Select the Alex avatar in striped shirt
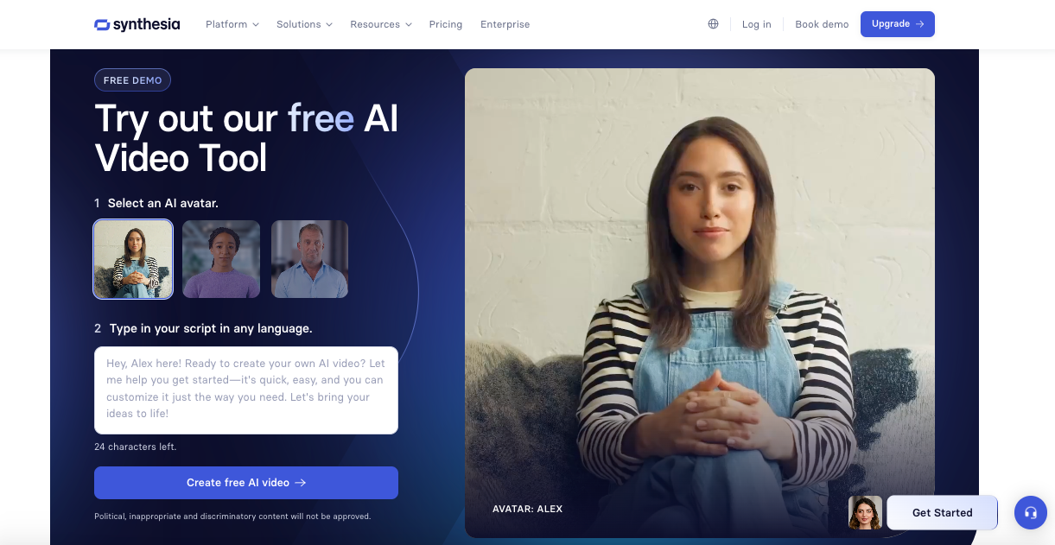Screen dimensions: 1055x545 [x=133, y=259]
